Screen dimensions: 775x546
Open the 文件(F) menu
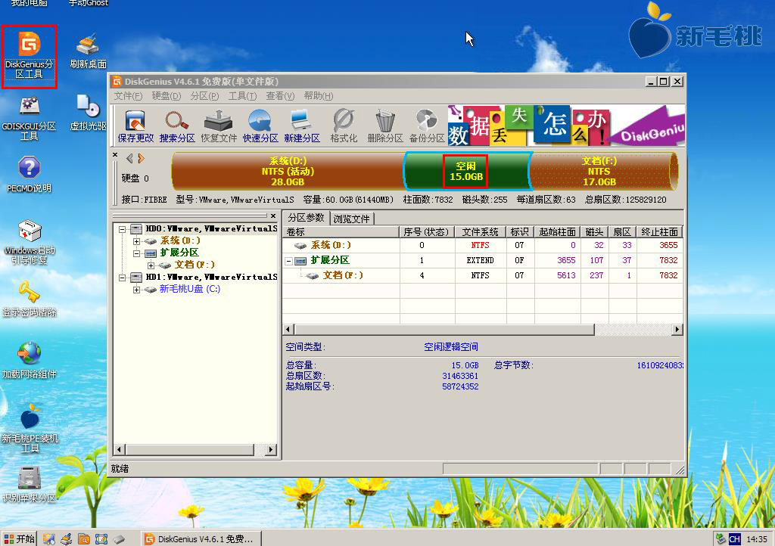pyautogui.click(x=128, y=96)
